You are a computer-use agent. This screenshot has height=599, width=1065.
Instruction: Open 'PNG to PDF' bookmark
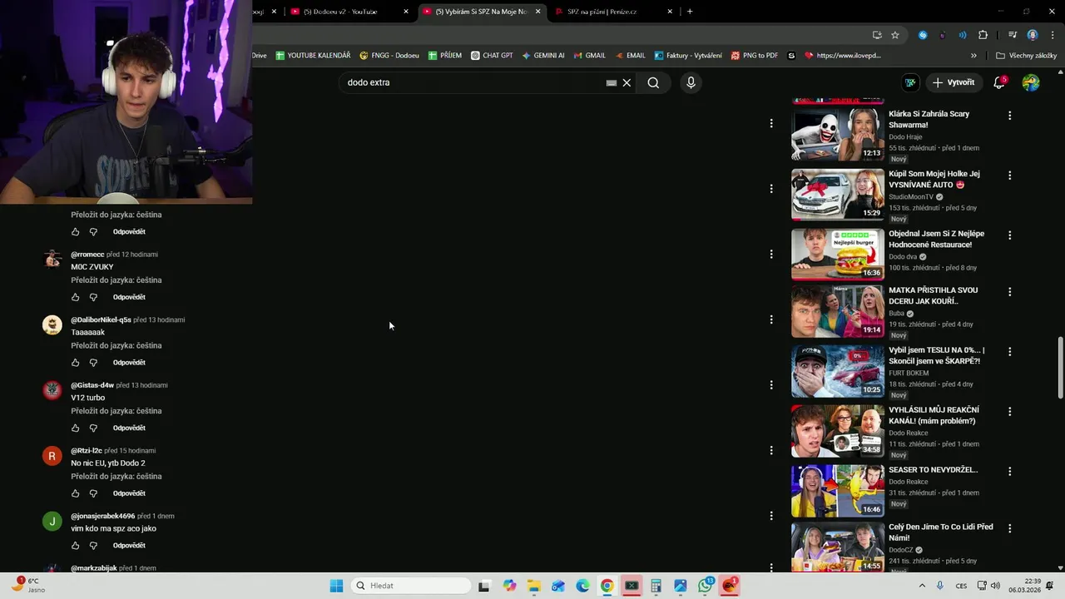click(754, 56)
